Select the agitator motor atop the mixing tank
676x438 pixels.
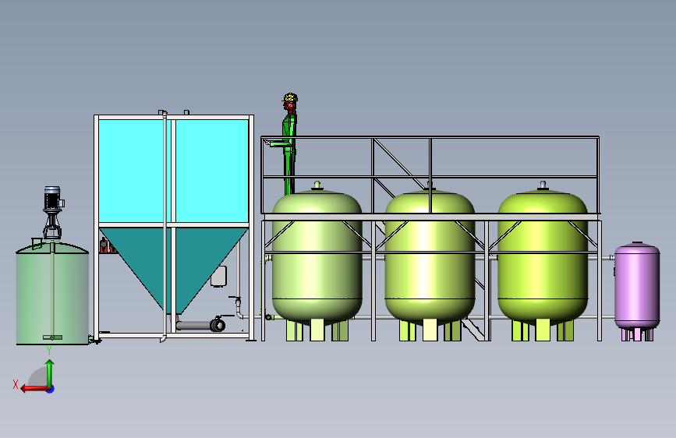point(52,198)
